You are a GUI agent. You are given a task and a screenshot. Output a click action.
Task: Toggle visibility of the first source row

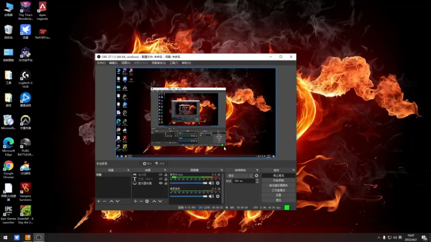coord(161,175)
